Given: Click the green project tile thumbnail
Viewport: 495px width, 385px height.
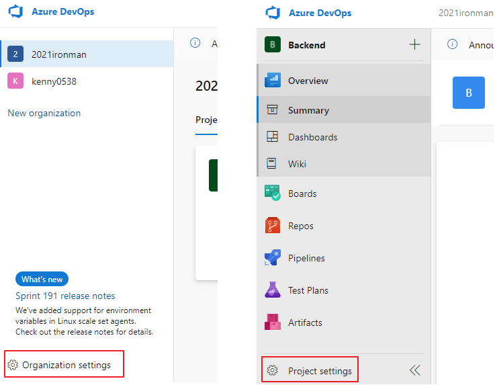Looking at the screenshot, I should [x=213, y=175].
